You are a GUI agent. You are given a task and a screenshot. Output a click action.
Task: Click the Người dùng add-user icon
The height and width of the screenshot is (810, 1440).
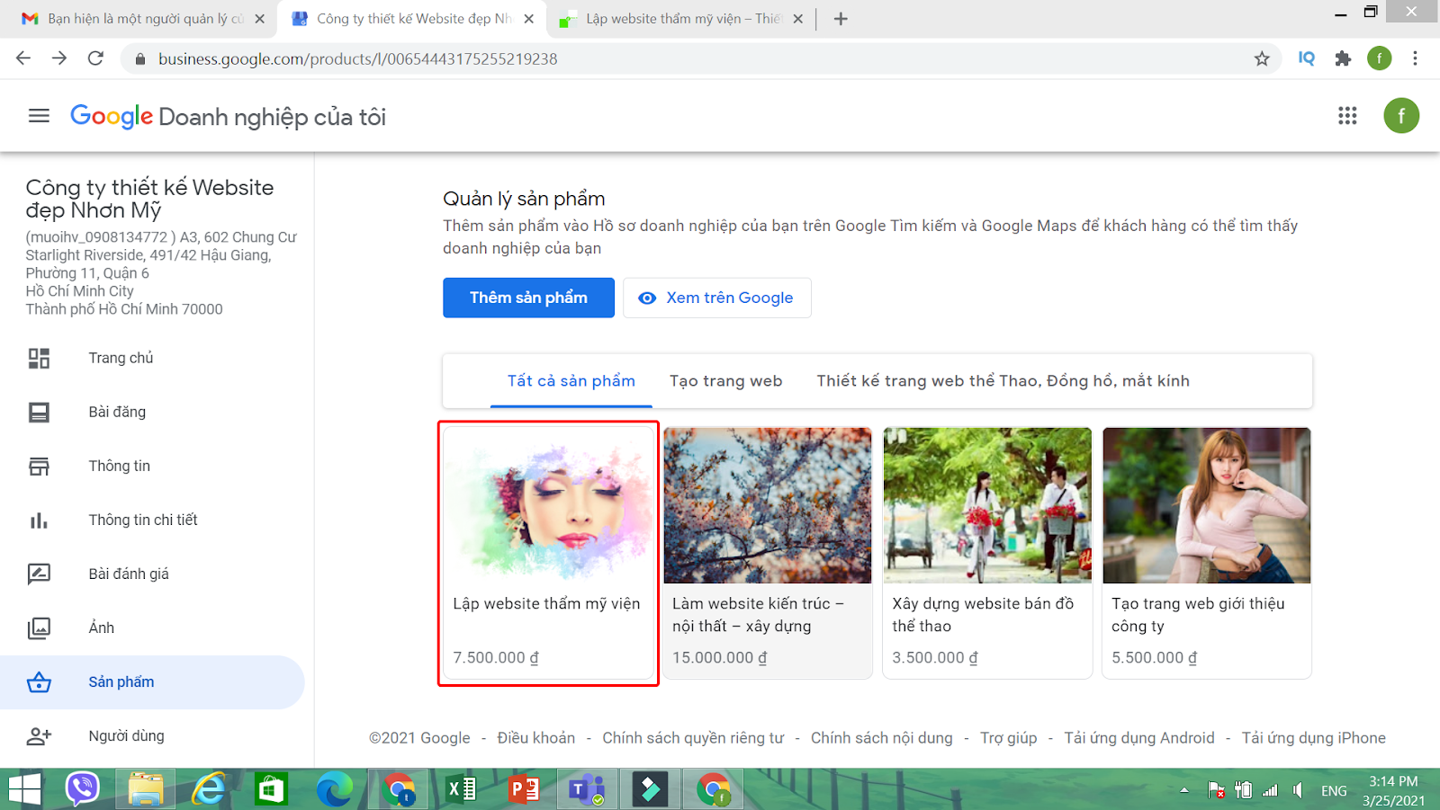click(39, 735)
